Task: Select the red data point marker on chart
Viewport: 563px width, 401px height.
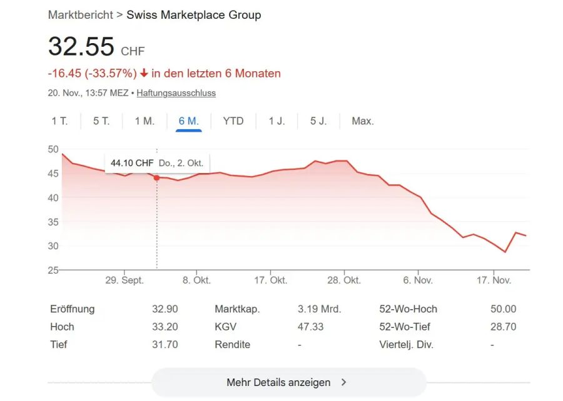Action: click(156, 177)
